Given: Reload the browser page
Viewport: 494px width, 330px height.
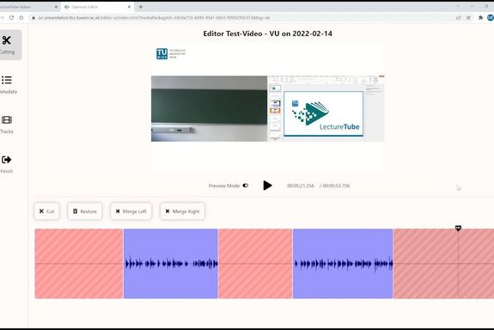Looking at the screenshot, I should (12, 18).
